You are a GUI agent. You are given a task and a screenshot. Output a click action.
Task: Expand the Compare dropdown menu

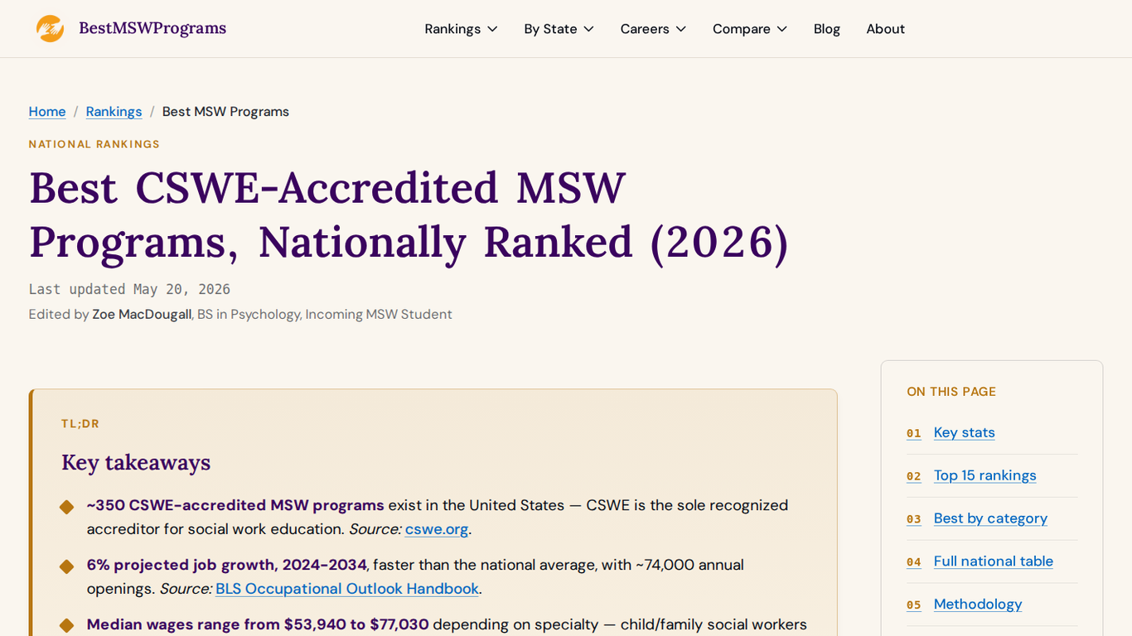pyautogui.click(x=749, y=29)
